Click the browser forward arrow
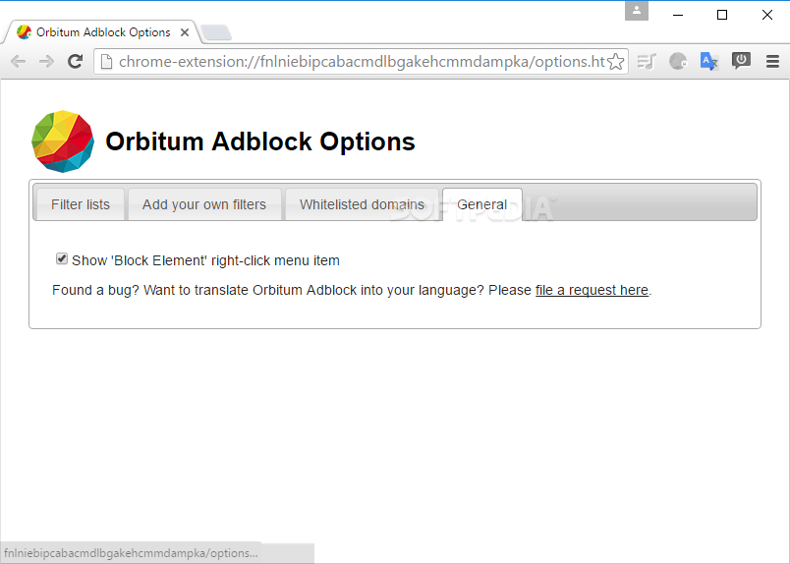This screenshot has width=790, height=564. pyautogui.click(x=46, y=62)
